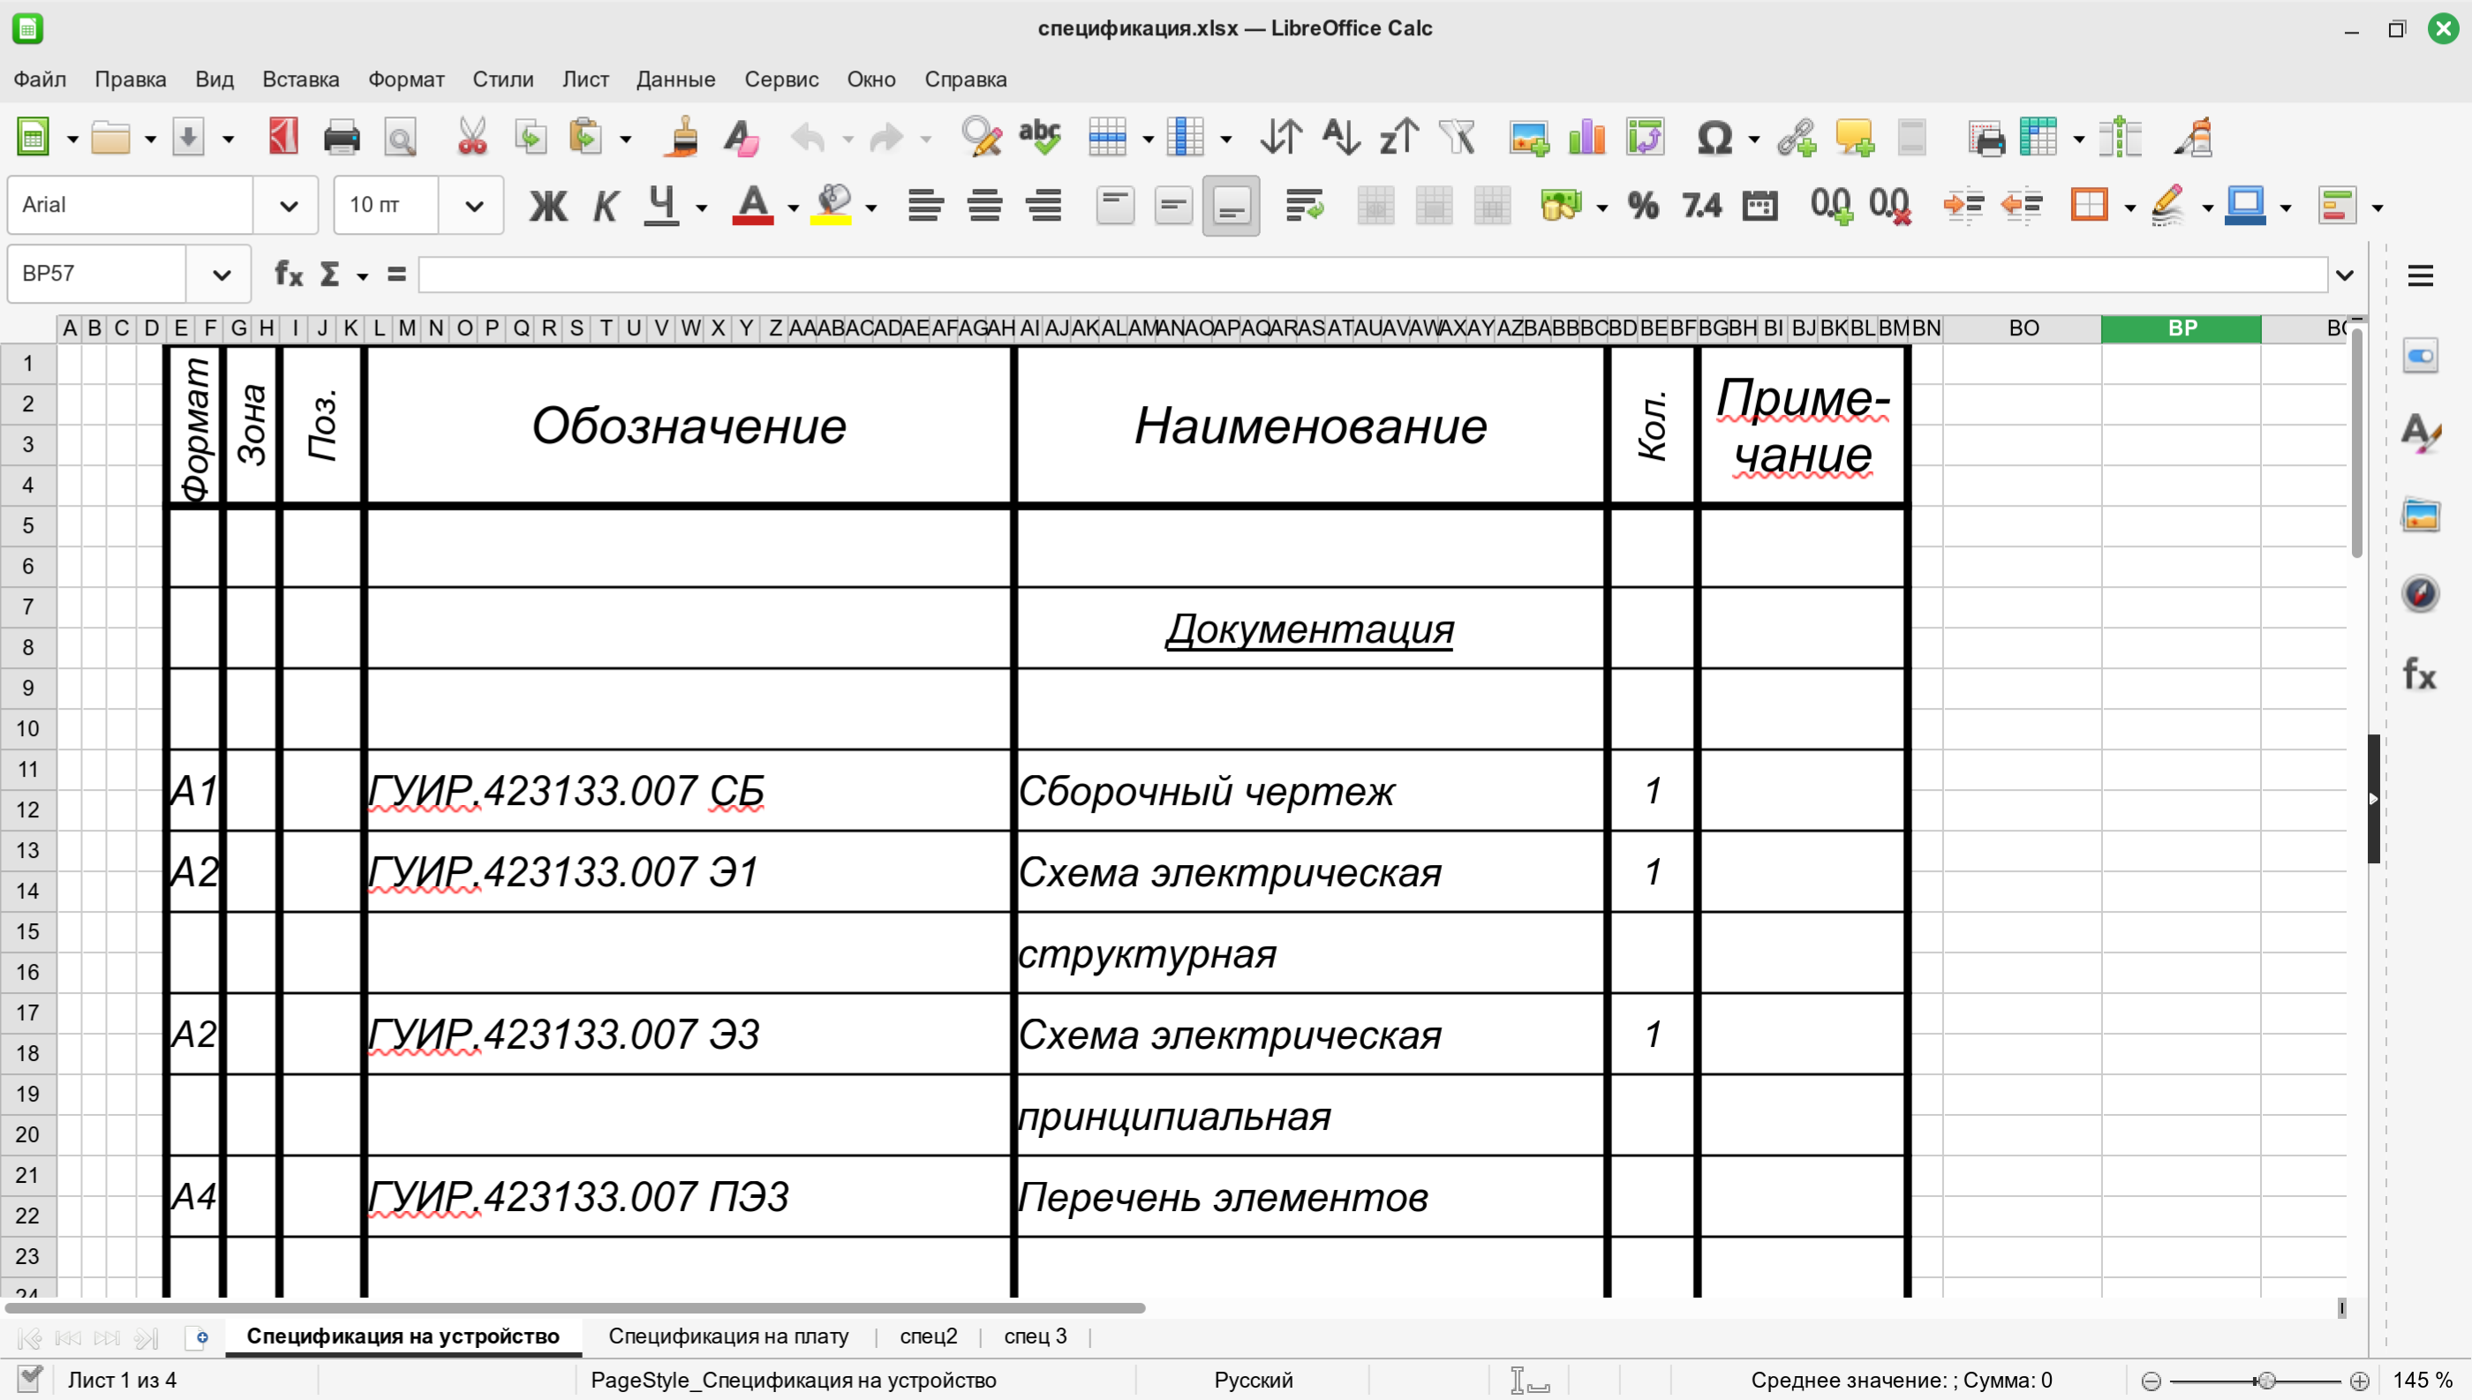
Task: Insert a comment
Action: [x=1855, y=138]
